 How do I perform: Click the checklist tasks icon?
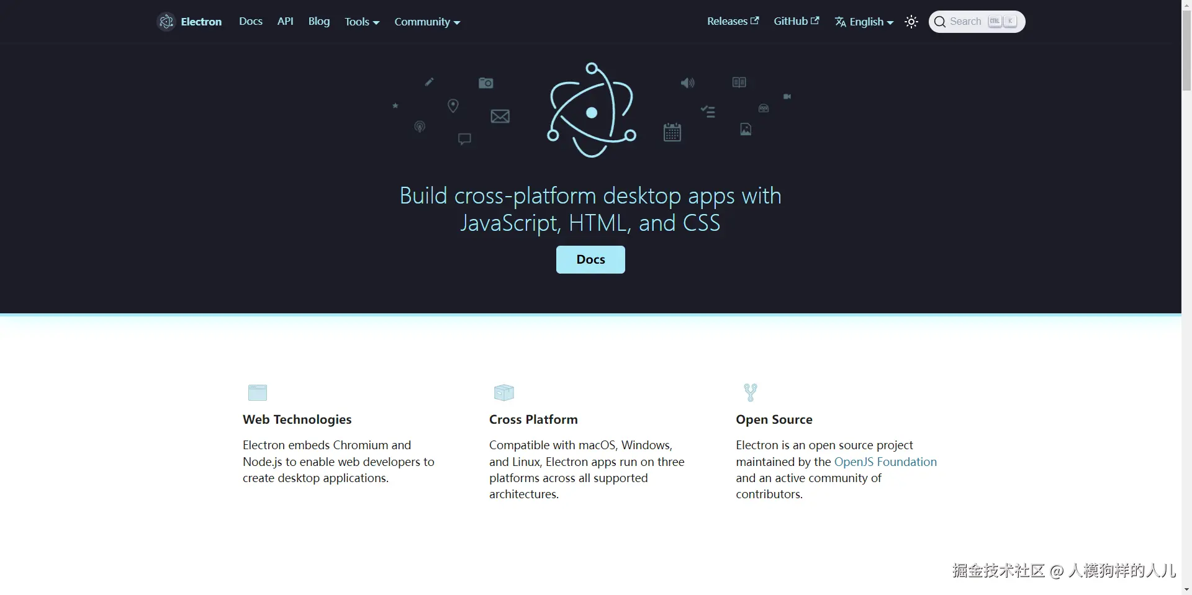point(708,112)
